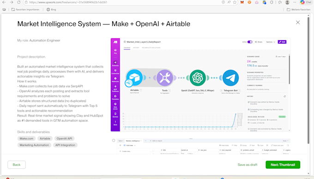Click the purple Tools module icon

pyautogui.click(x=164, y=78)
